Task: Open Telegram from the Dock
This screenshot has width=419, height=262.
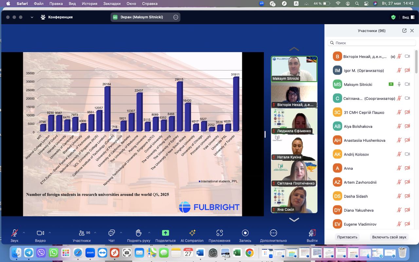Action: click(29, 253)
